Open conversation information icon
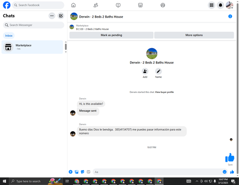Image resolution: width=239 pixels, height=185 pixels. (x=230, y=16)
